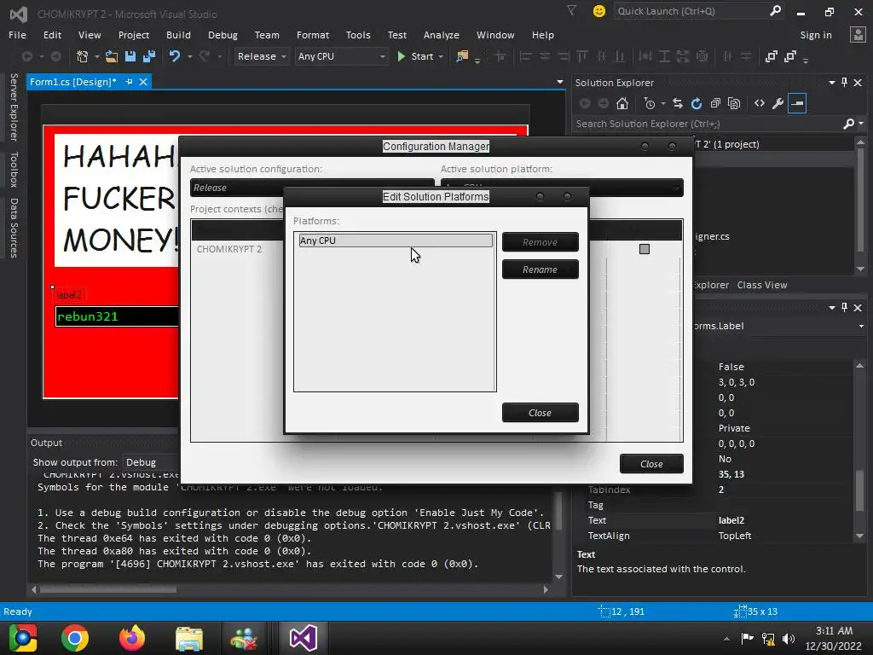Click Sync with Active Document icon
The image size is (873, 655).
click(x=678, y=103)
